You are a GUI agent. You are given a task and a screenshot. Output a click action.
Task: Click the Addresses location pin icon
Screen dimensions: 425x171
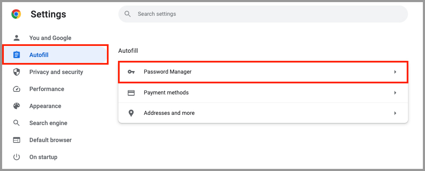coord(131,113)
